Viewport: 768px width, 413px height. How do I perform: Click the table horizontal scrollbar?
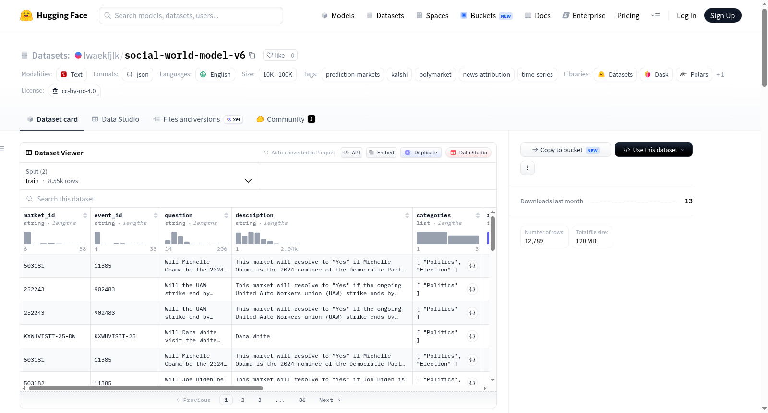[145, 388]
